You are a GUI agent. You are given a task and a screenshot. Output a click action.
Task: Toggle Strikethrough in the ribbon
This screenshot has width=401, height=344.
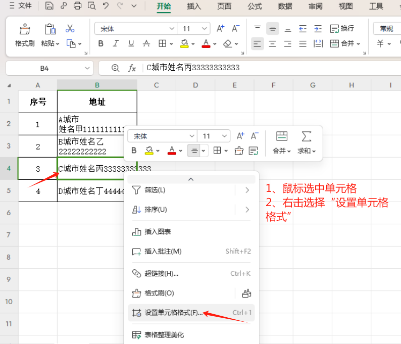click(146, 44)
